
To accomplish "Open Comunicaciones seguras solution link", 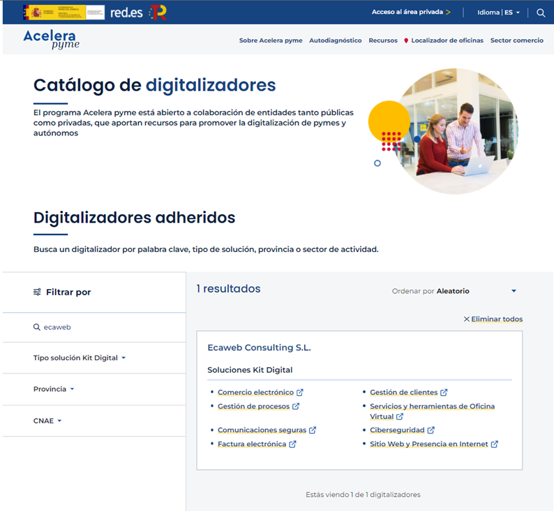I will (x=262, y=430).
